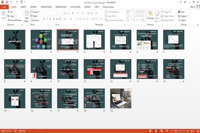This screenshot has width=200, height=133.
Task: Click the Reset button in Slides group
Action: [34, 16]
